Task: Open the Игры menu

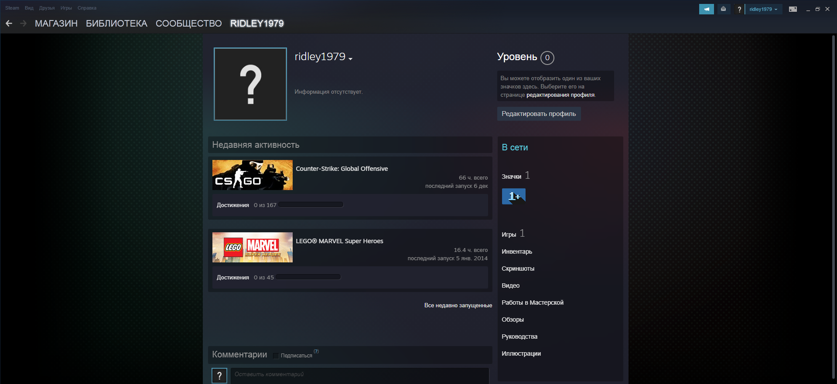Action: coord(66,8)
